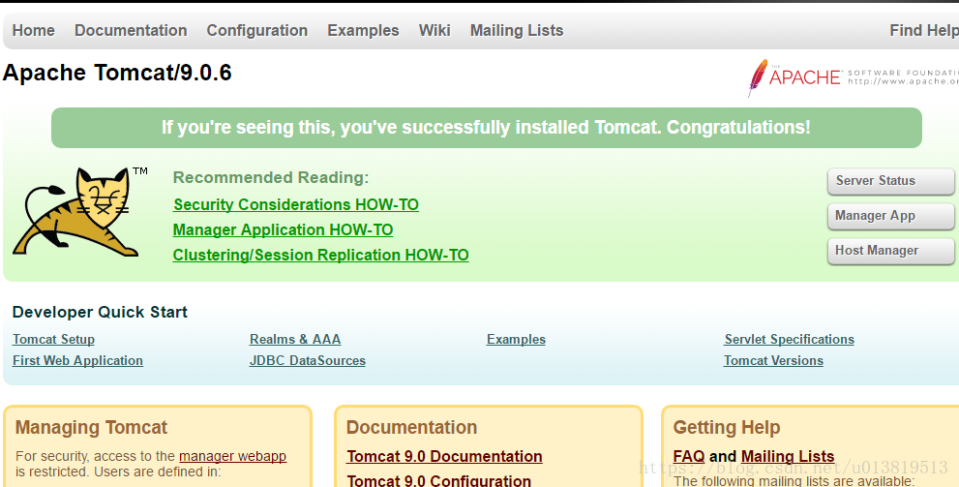The width and height of the screenshot is (959, 487).
Task: Open the Manager App button
Action: click(x=891, y=216)
